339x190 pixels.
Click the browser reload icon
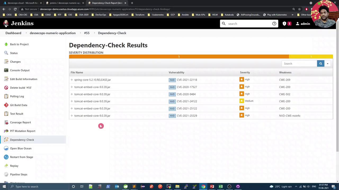click(15, 9)
